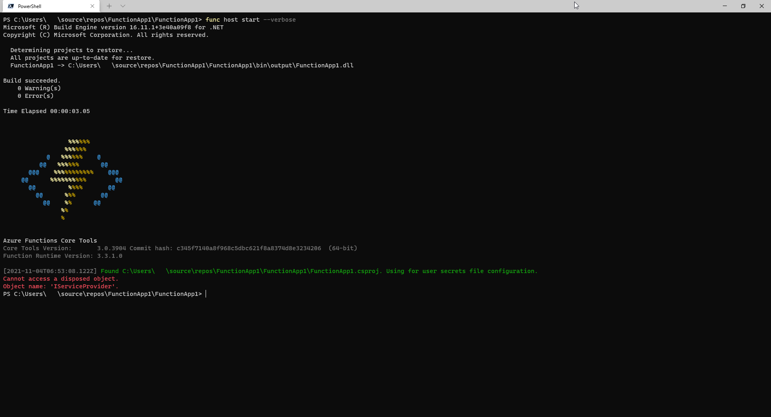This screenshot has height=417, width=771.
Task: Open the new tab dropdown menu
Action: pos(122,6)
